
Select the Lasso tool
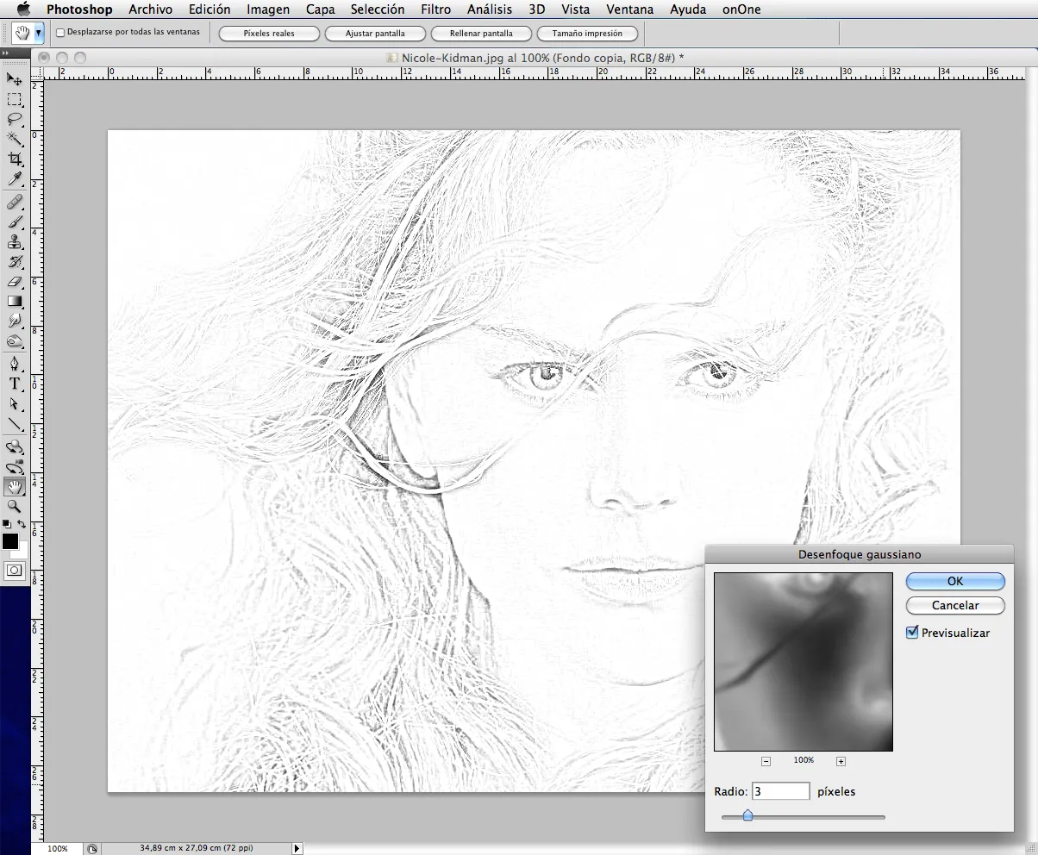(15, 119)
